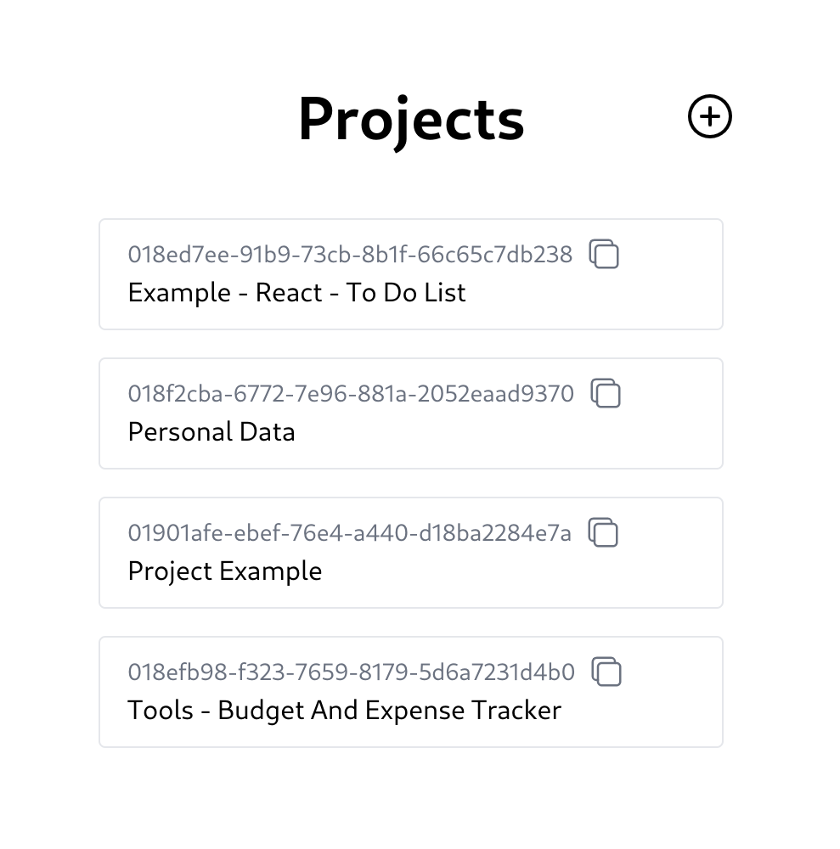The height and width of the screenshot is (849, 840).
Task: Click the Project Example card thumbnail area
Action: (411, 552)
